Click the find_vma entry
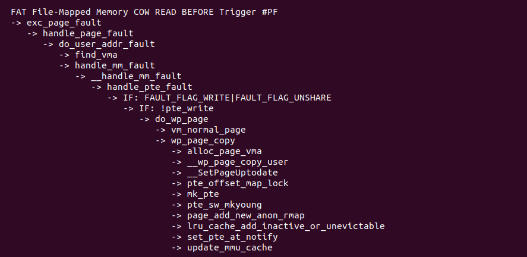Screen dimensions: 527x257 pyautogui.click(x=96, y=55)
